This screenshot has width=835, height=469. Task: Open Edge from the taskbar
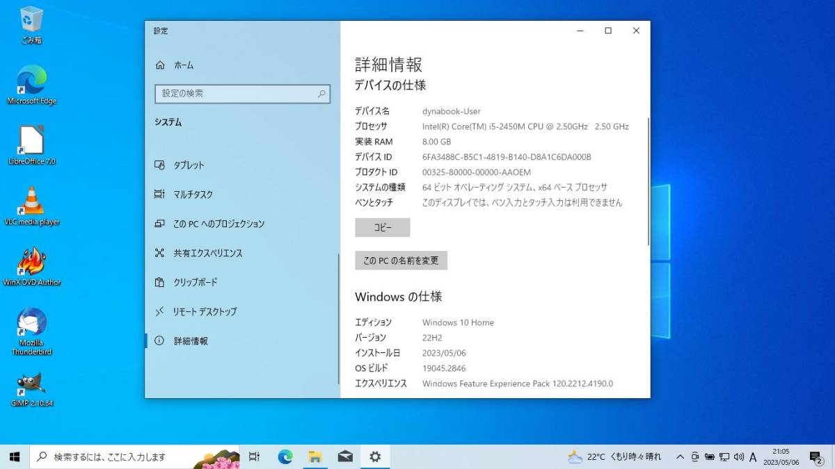(x=285, y=456)
